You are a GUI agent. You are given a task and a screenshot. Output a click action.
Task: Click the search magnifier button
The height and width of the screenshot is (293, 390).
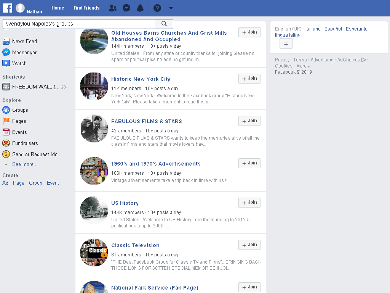tap(164, 24)
